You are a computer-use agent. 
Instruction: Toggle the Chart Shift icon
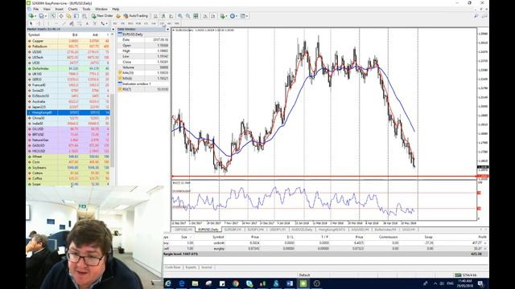tap(212, 16)
